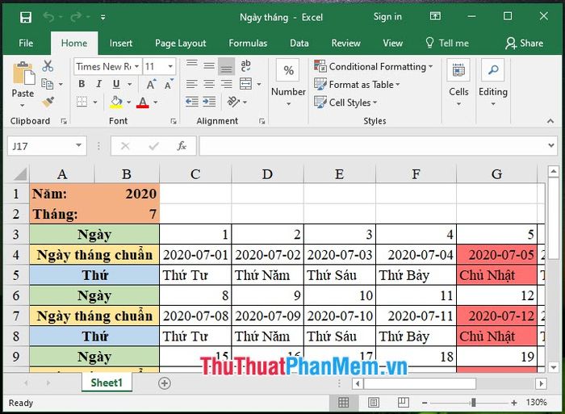Open Font Color dropdown arrow
The width and height of the screenshot is (565, 414).
coord(155,102)
